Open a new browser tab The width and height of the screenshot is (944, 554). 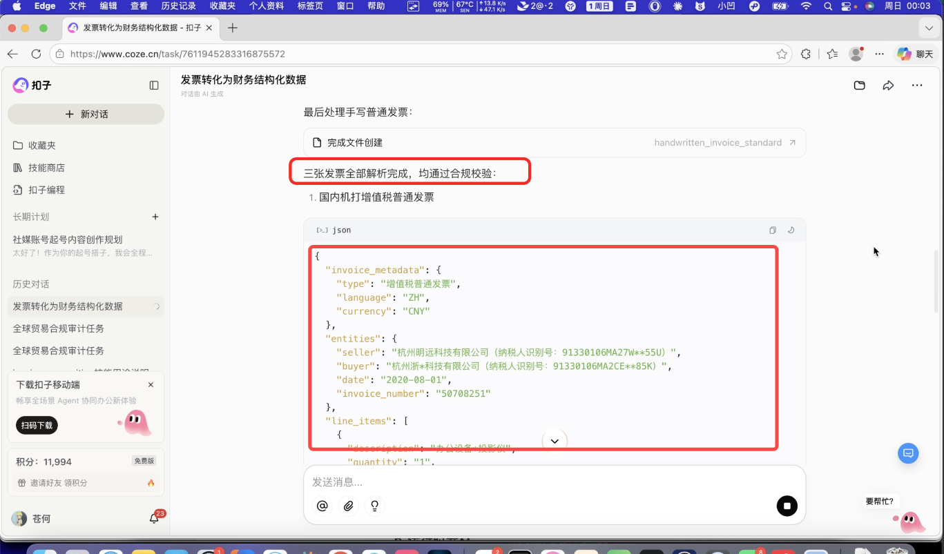pyautogui.click(x=233, y=28)
